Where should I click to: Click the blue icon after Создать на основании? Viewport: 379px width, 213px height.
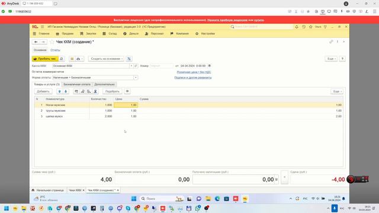pos(129,59)
